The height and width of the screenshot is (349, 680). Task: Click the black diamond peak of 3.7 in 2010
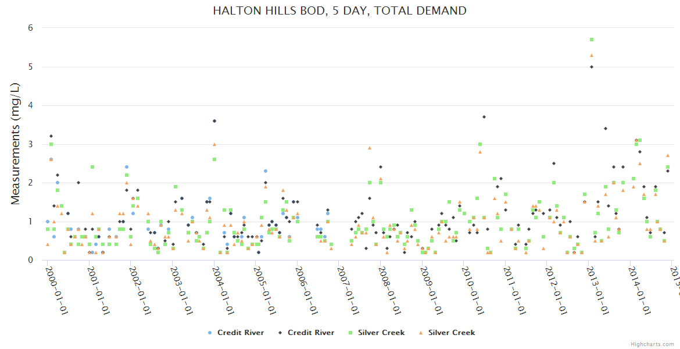pyautogui.click(x=484, y=117)
